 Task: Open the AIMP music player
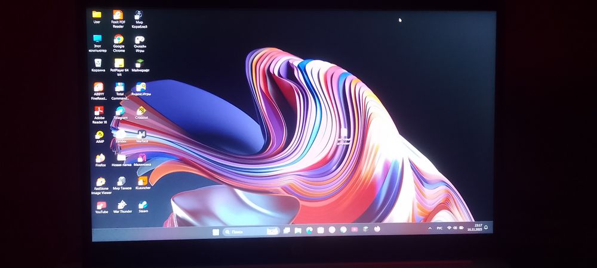100,136
